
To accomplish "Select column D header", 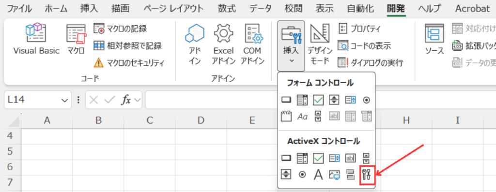I will (201, 120).
